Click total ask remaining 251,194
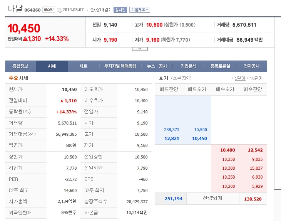The image size is (281, 221). [x=174, y=199]
